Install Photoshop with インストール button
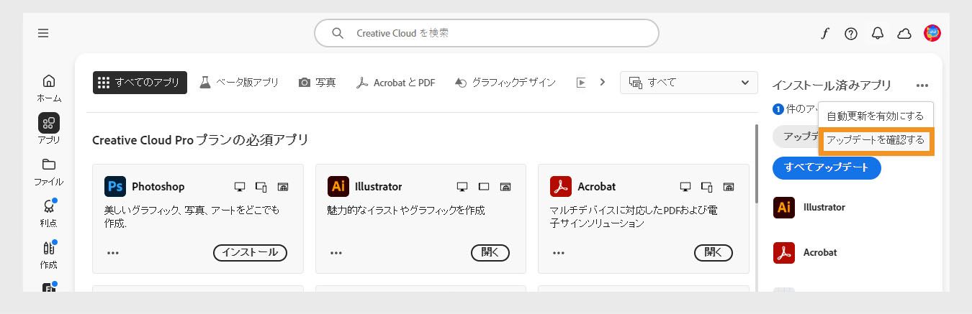The height and width of the screenshot is (314, 972). pos(250,252)
